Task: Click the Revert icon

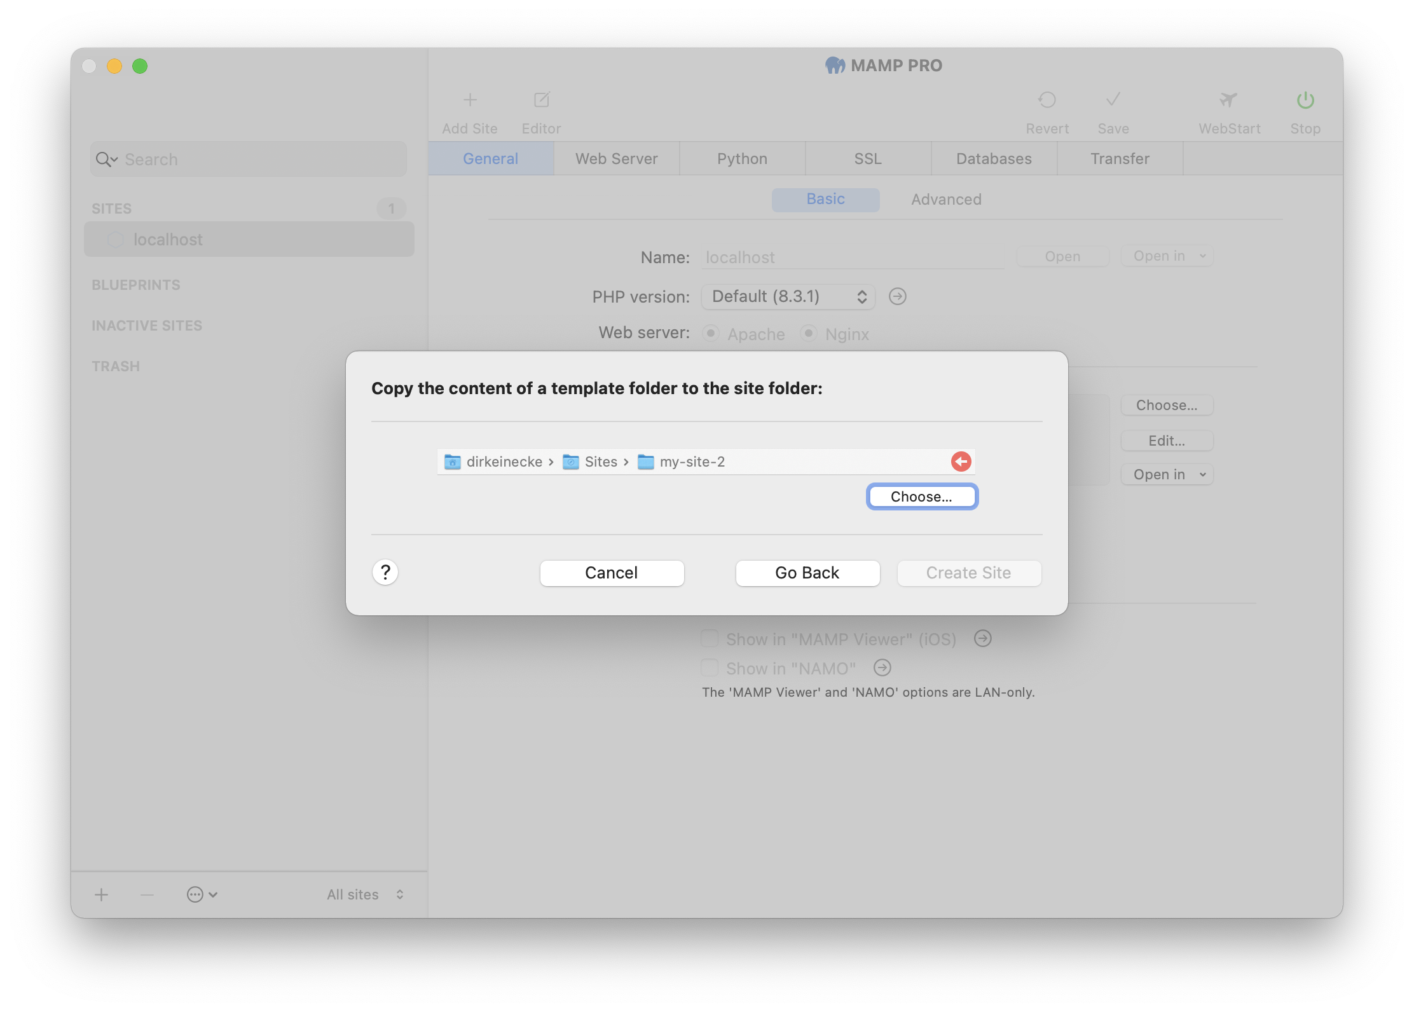Action: (1047, 100)
